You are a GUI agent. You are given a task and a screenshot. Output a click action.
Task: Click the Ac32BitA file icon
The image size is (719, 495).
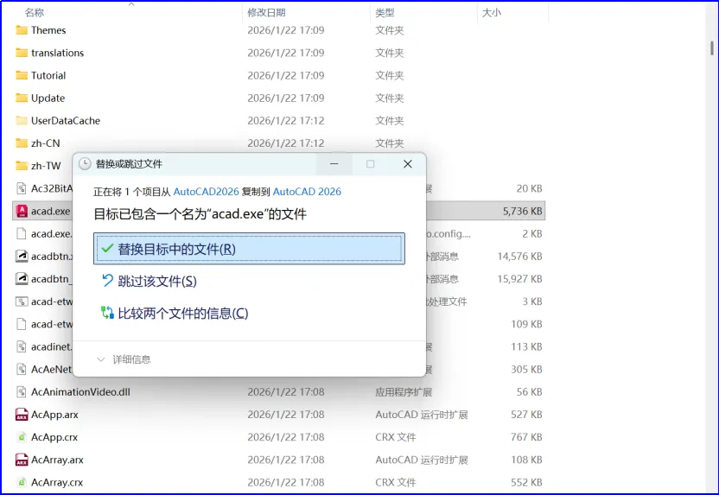(22, 188)
